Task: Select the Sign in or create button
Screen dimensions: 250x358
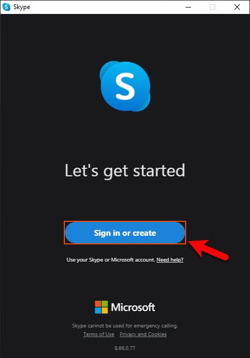Action: (125, 233)
